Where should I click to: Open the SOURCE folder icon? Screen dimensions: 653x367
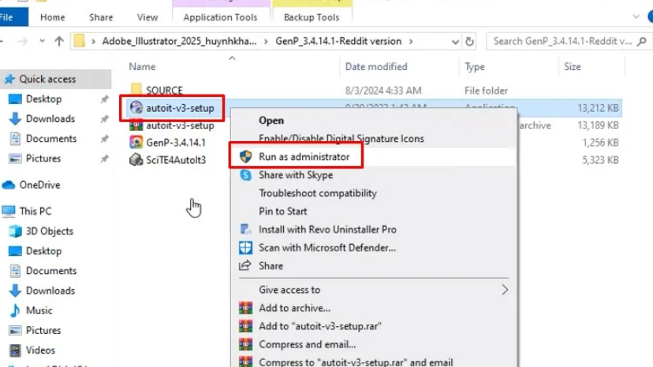coord(136,91)
